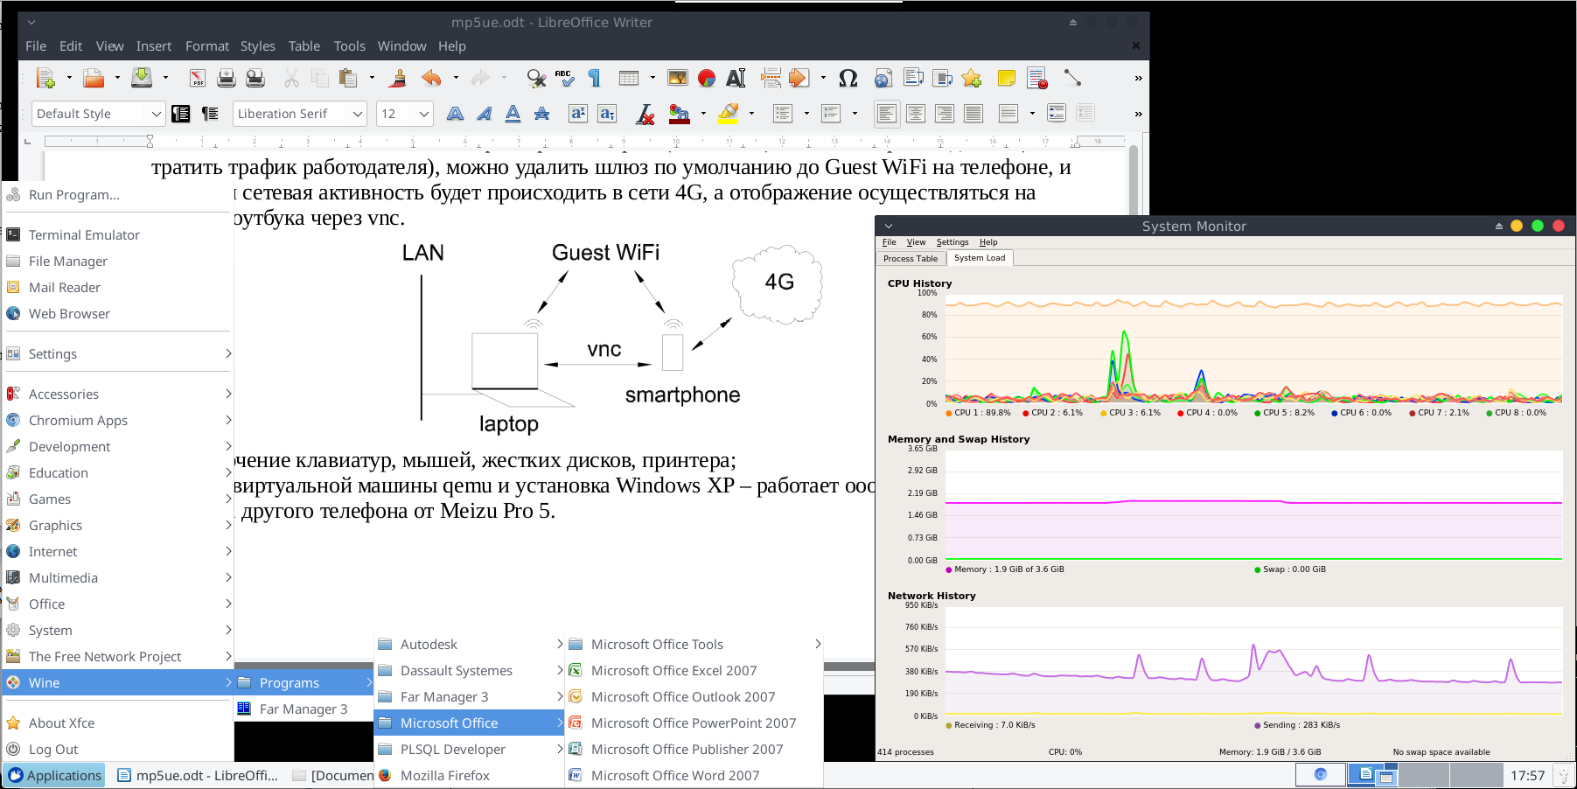This screenshot has height=789, width=1577.
Task: Click the Paste clipboard icon
Action: (348, 78)
